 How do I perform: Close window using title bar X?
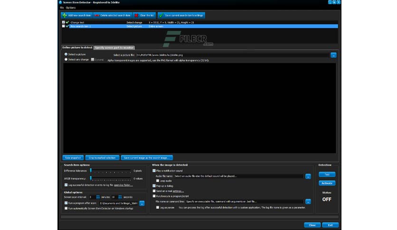[x=339, y=2]
